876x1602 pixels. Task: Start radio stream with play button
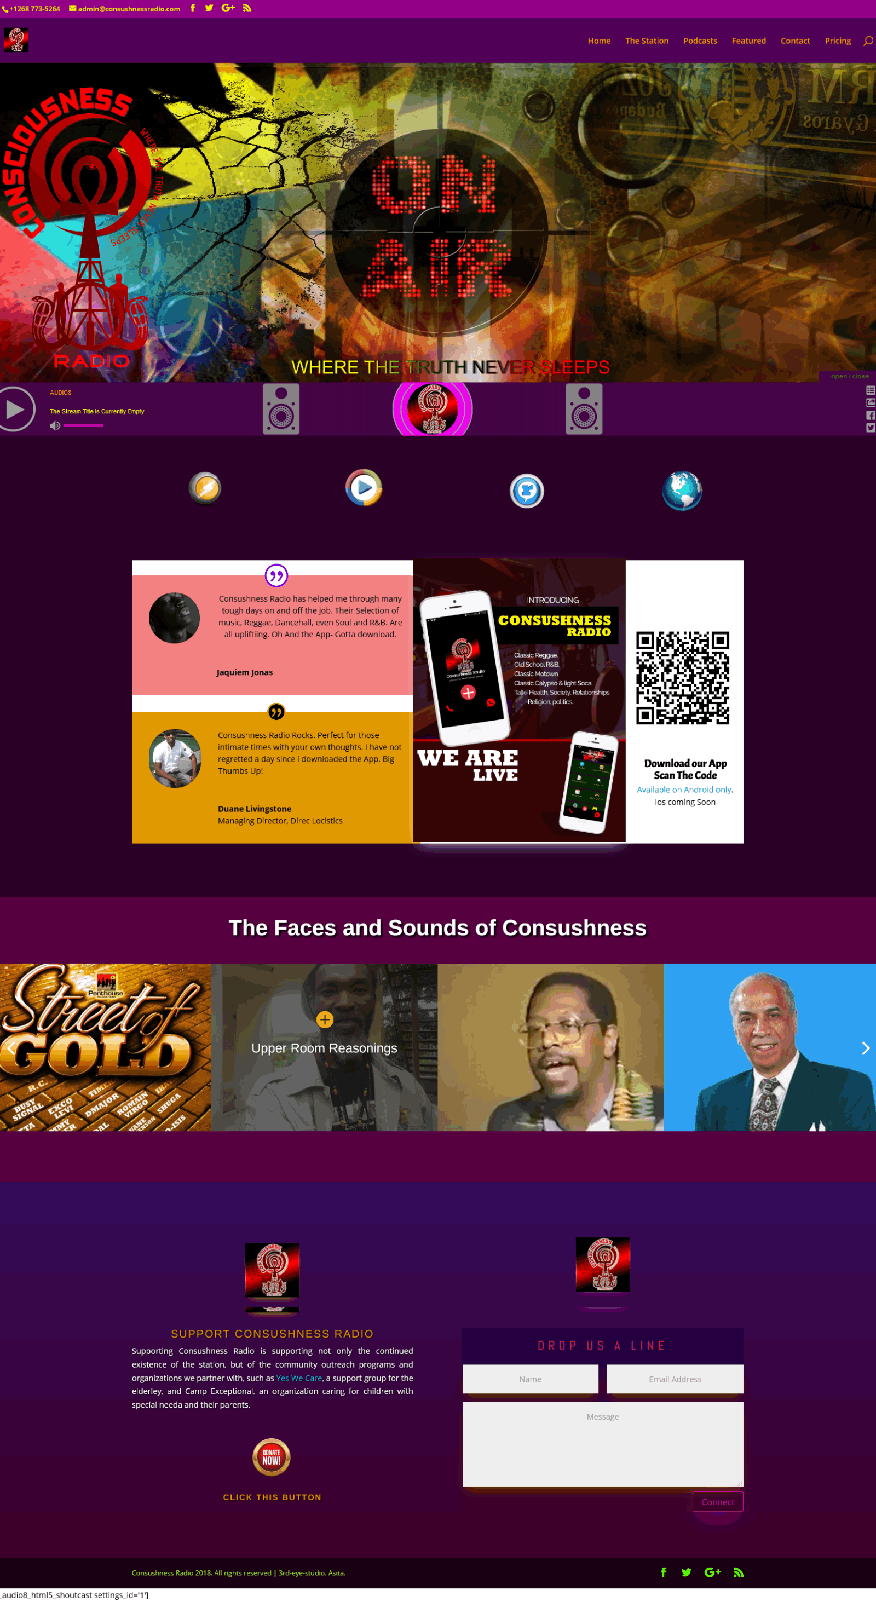(14, 409)
